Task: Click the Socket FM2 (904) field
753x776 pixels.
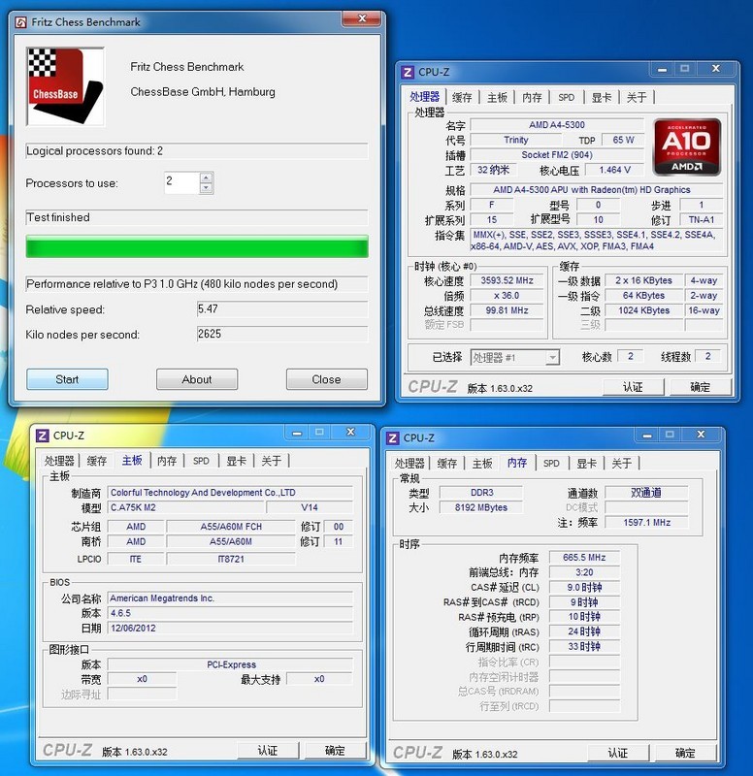Action: (x=557, y=155)
